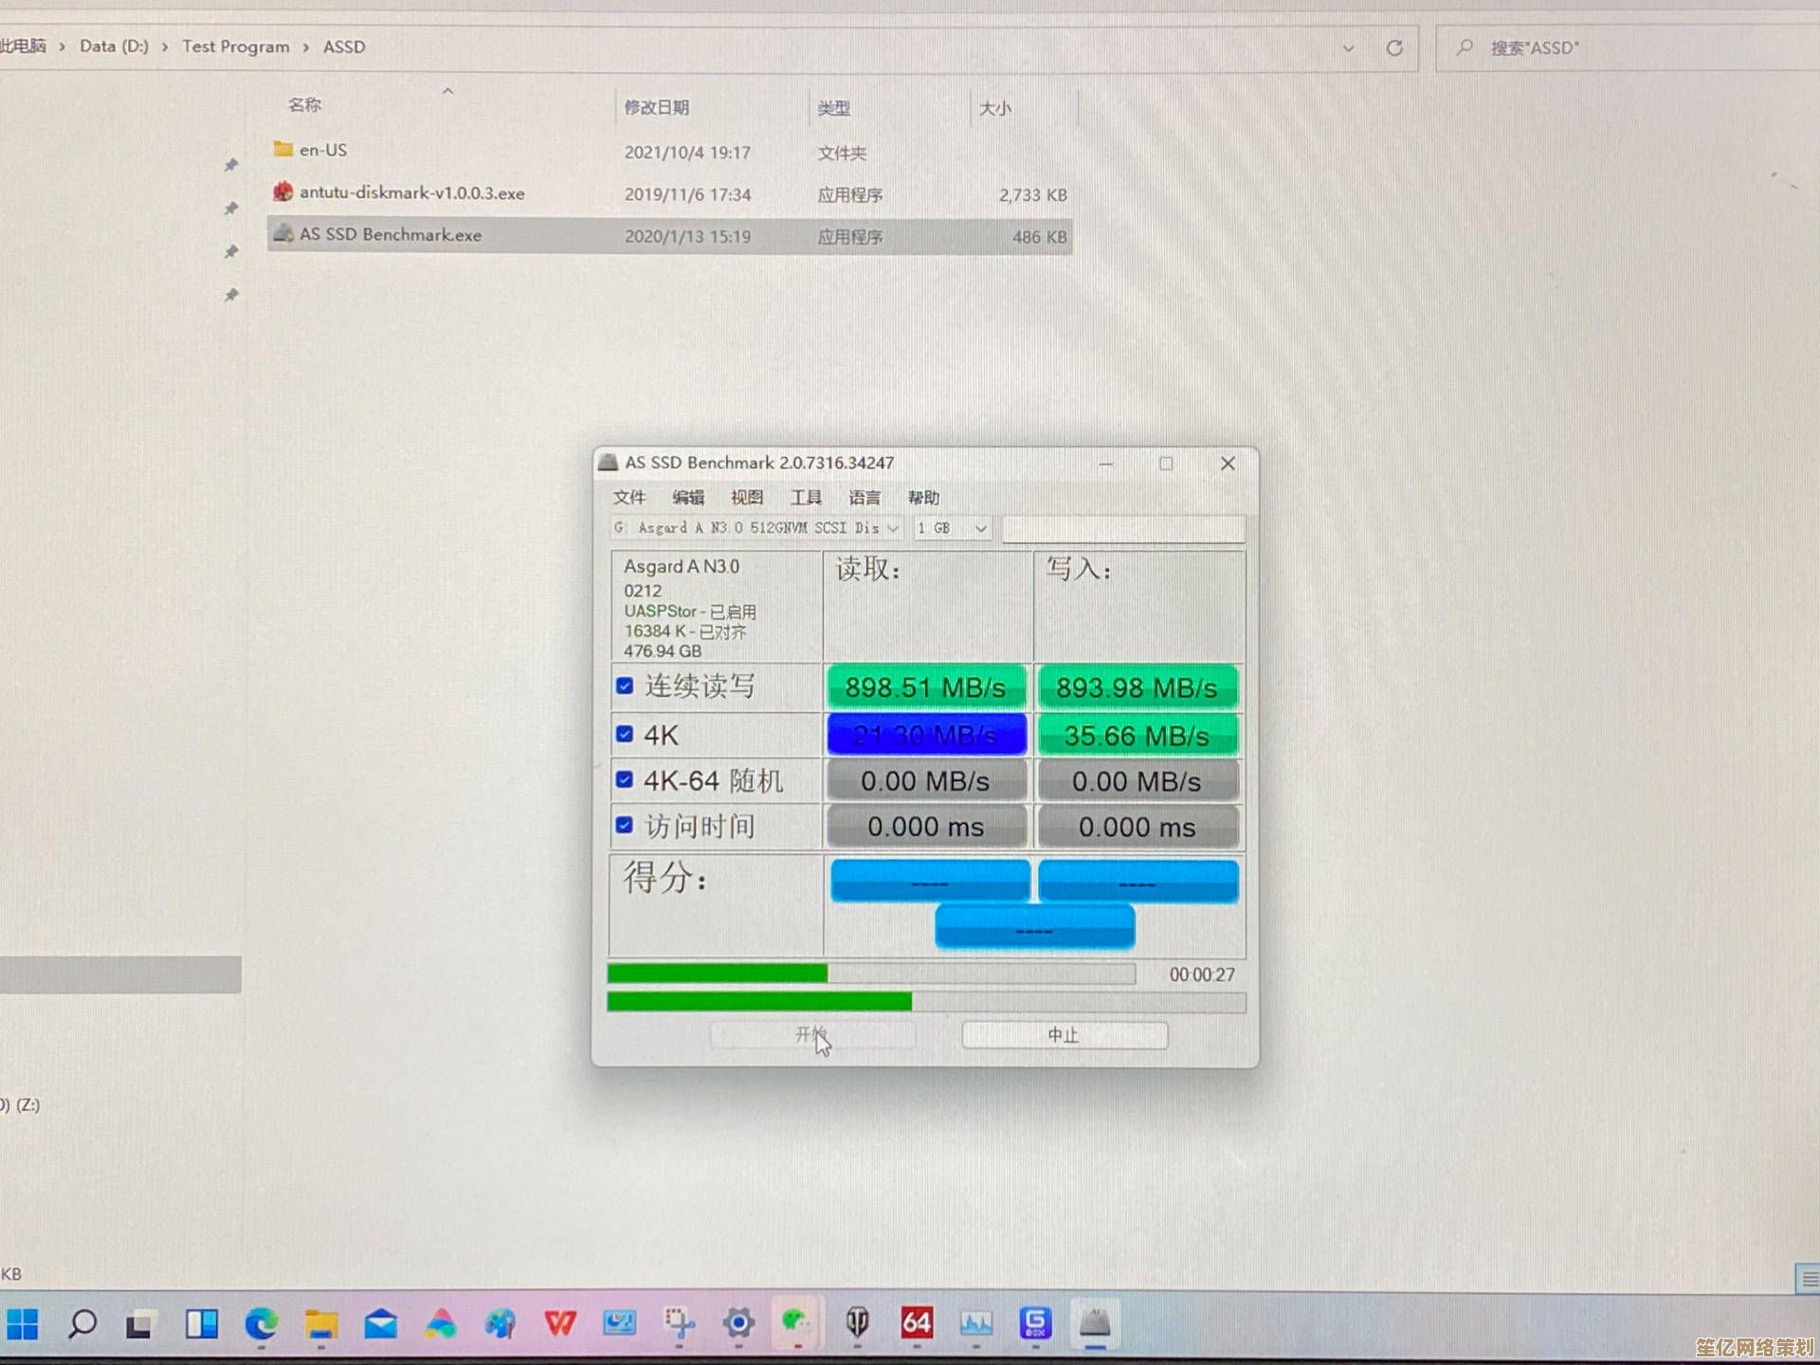Click the 中止 abort button
Screen dimensions: 1820x1365
tap(1065, 1035)
